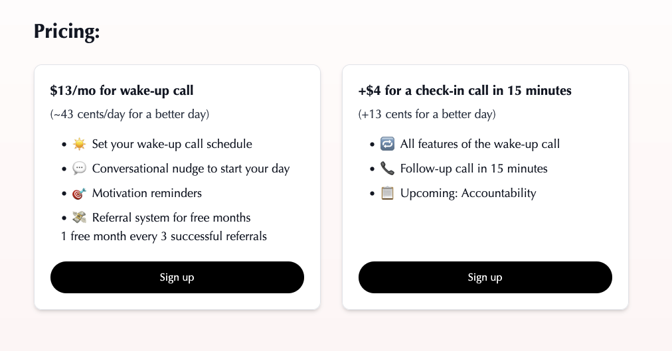Click the sun emoji icon

click(80, 145)
